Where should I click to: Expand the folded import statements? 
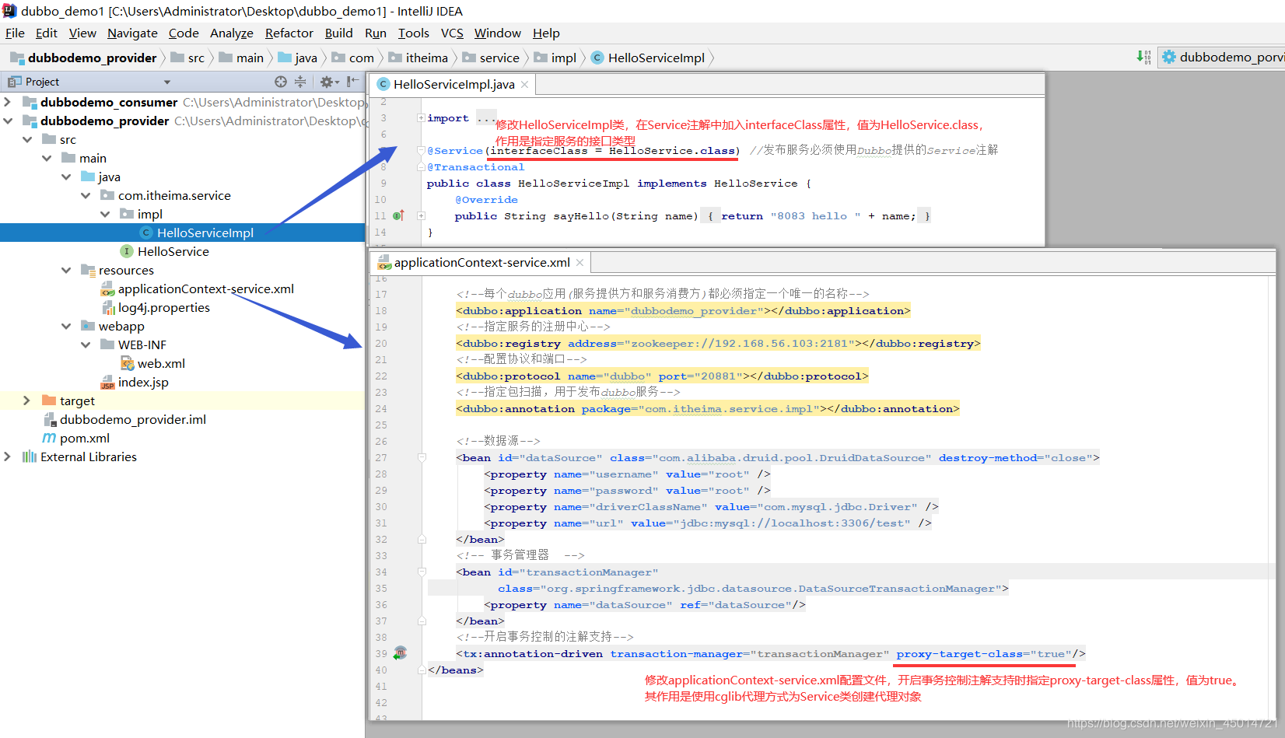pos(421,118)
